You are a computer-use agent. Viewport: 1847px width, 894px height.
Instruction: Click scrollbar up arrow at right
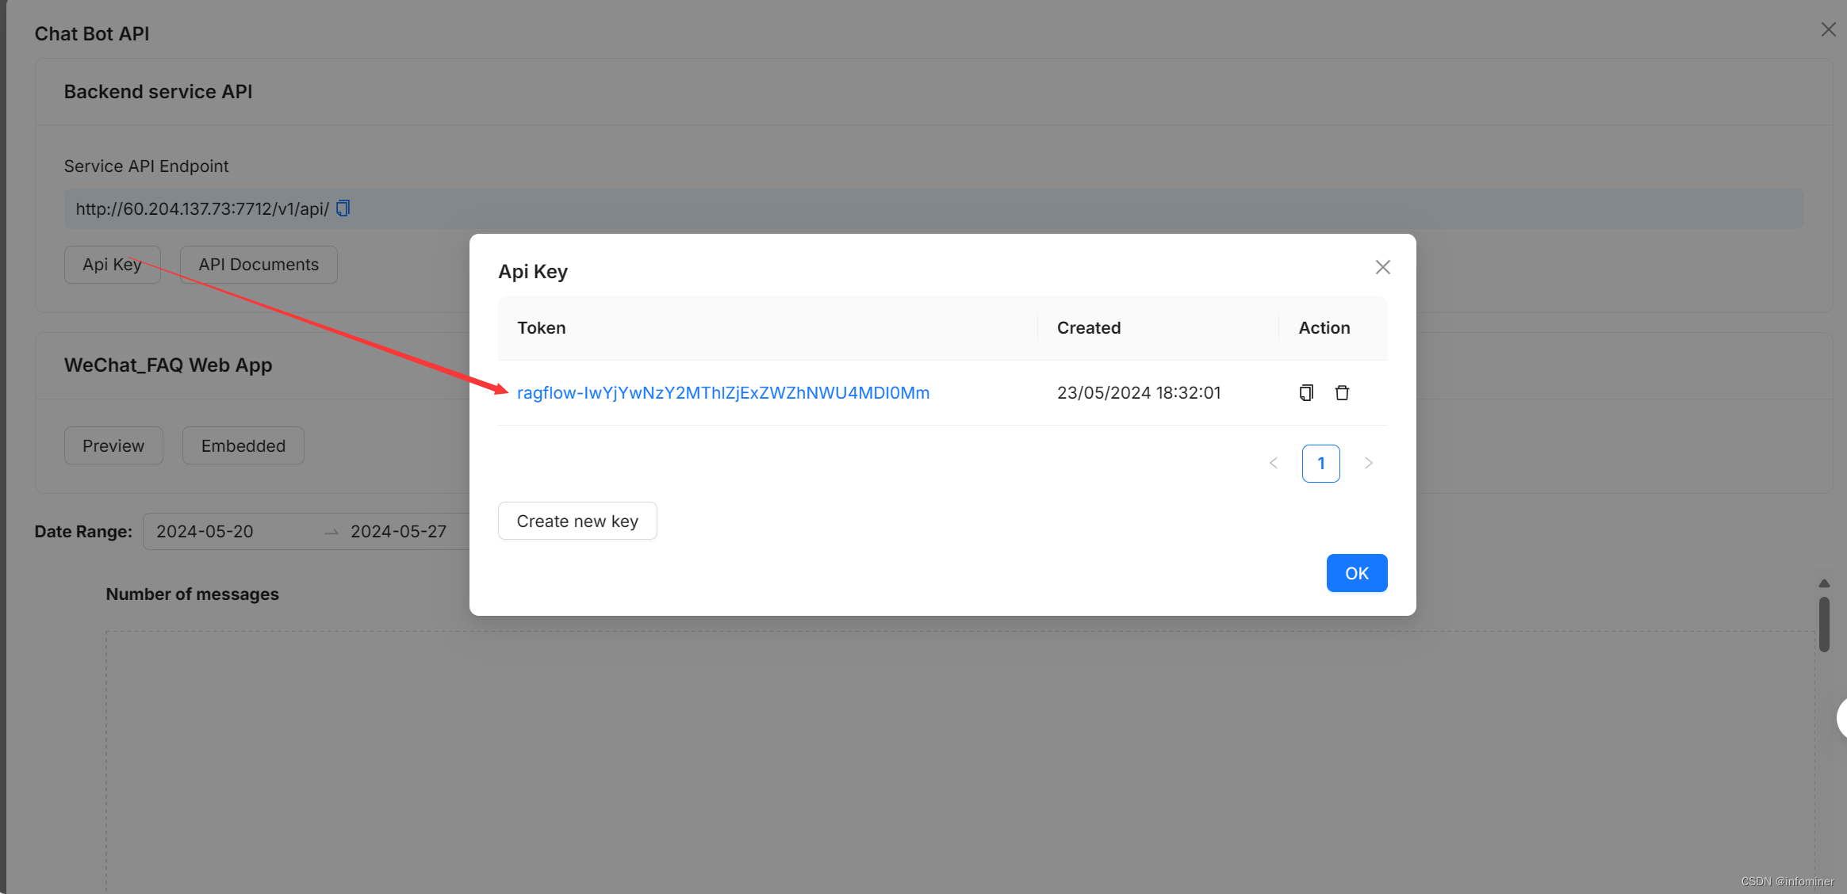[x=1824, y=583]
